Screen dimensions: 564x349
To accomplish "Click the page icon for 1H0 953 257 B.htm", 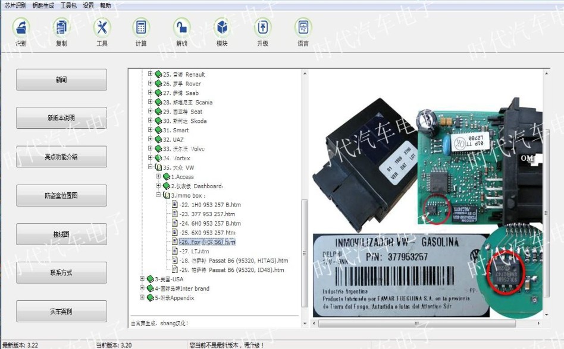I will tap(175, 204).
